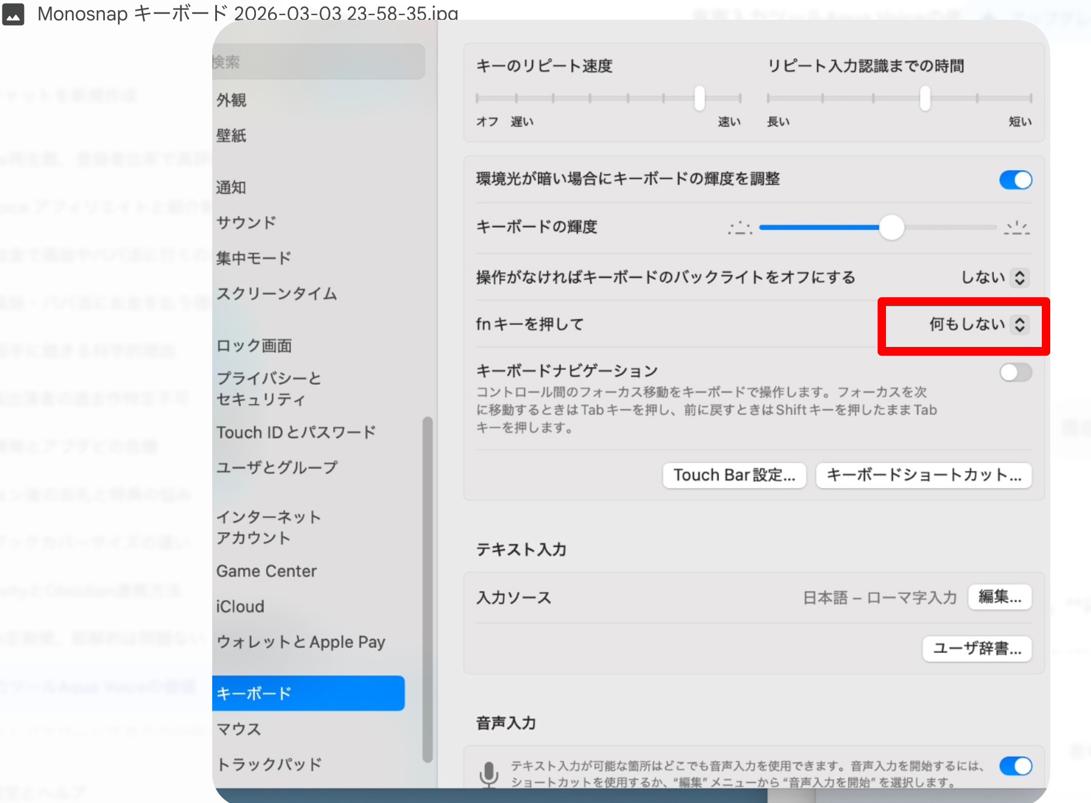Open the fnキーを押して dropdown showing 何もしない

pos(978,325)
